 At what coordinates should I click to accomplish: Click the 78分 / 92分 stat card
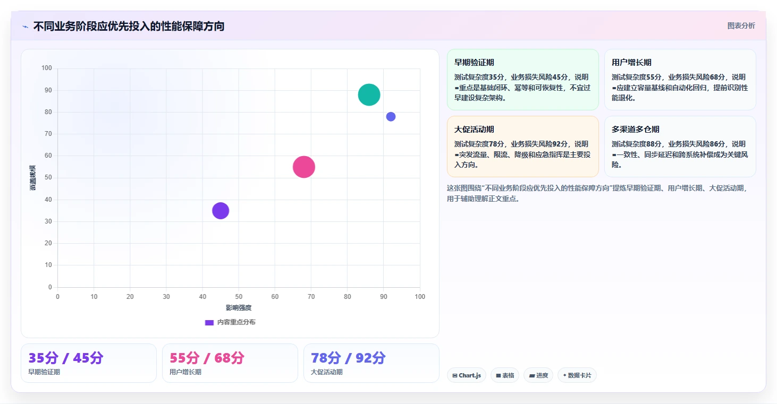click(371, 363)
